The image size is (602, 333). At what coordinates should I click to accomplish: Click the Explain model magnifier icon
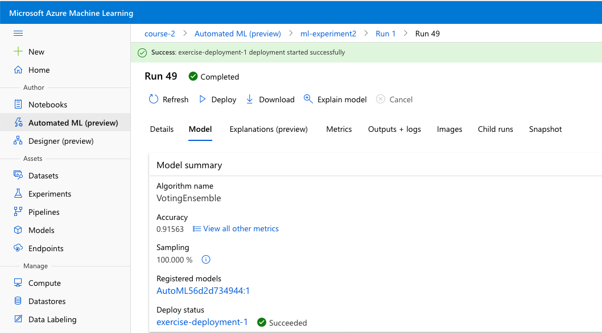[x=308, y=99]
